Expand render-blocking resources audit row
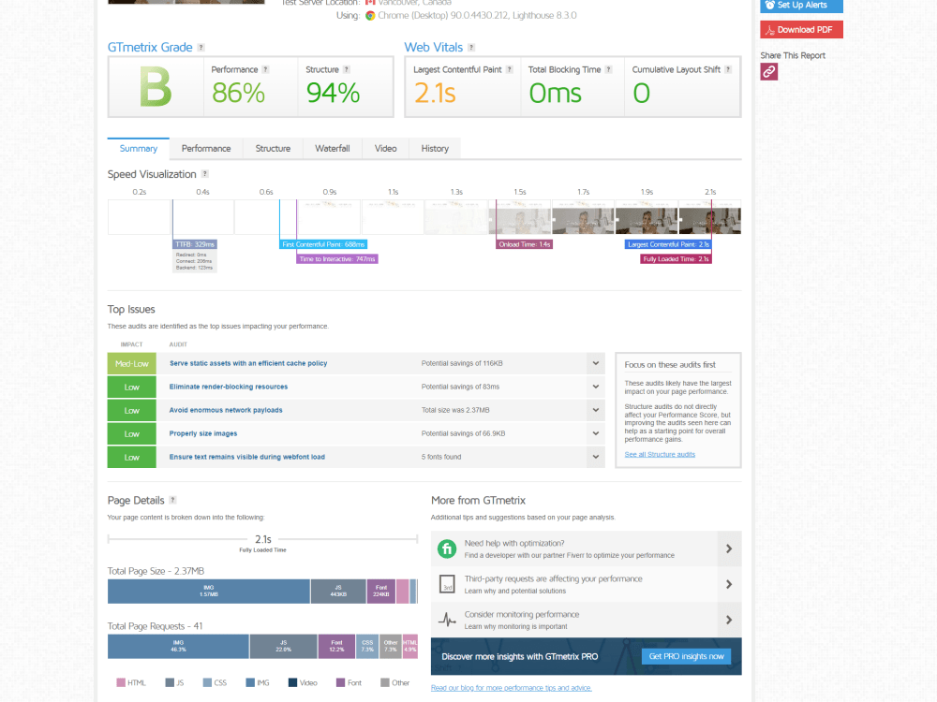 point(595,387)
